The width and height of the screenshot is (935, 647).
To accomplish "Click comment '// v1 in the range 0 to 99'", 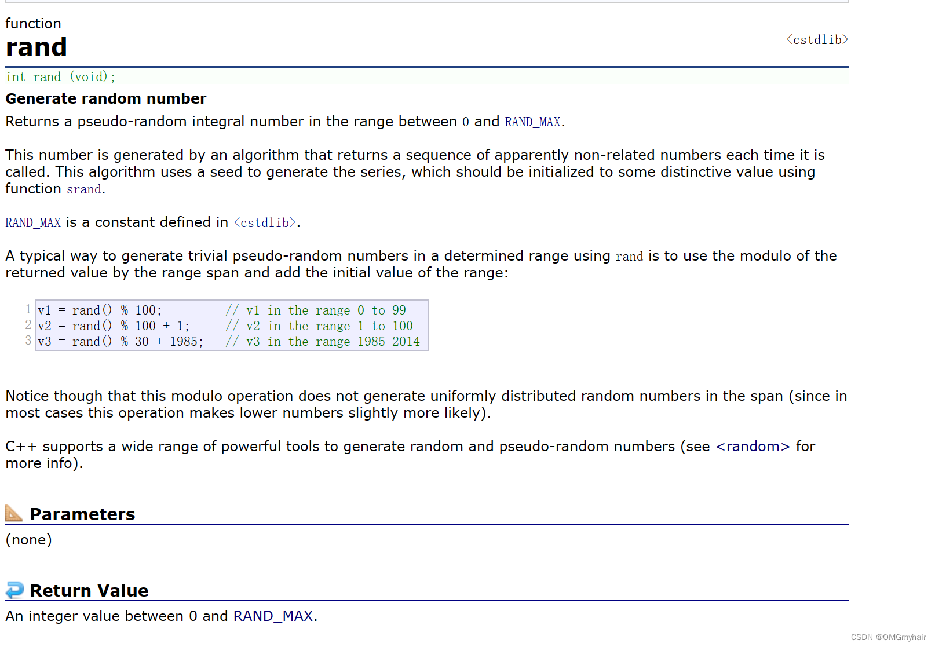I will click(x=316, y=310).
